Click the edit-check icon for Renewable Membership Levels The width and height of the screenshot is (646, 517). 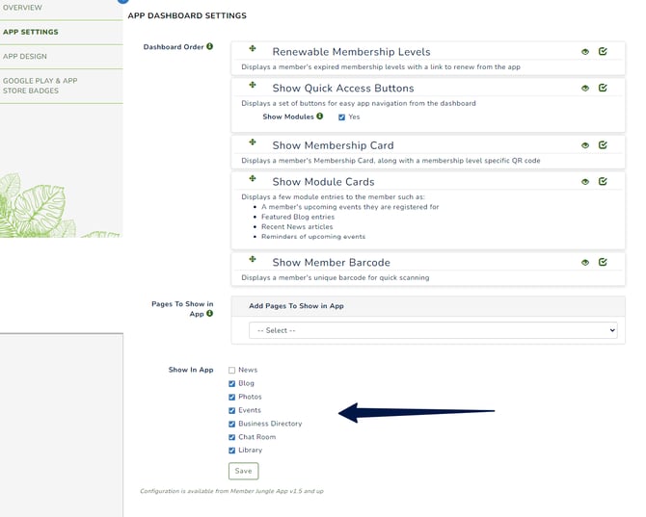tap(603, 52)
